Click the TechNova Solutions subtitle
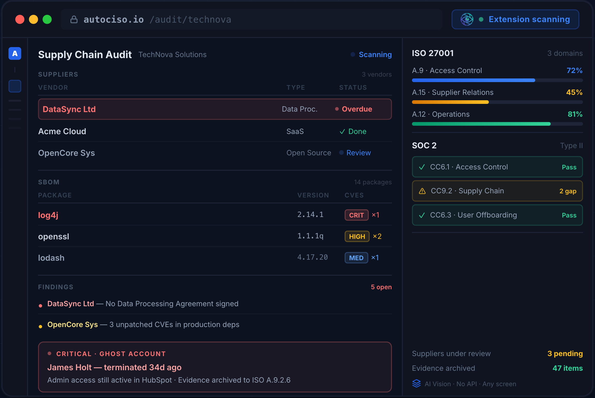 172,55
